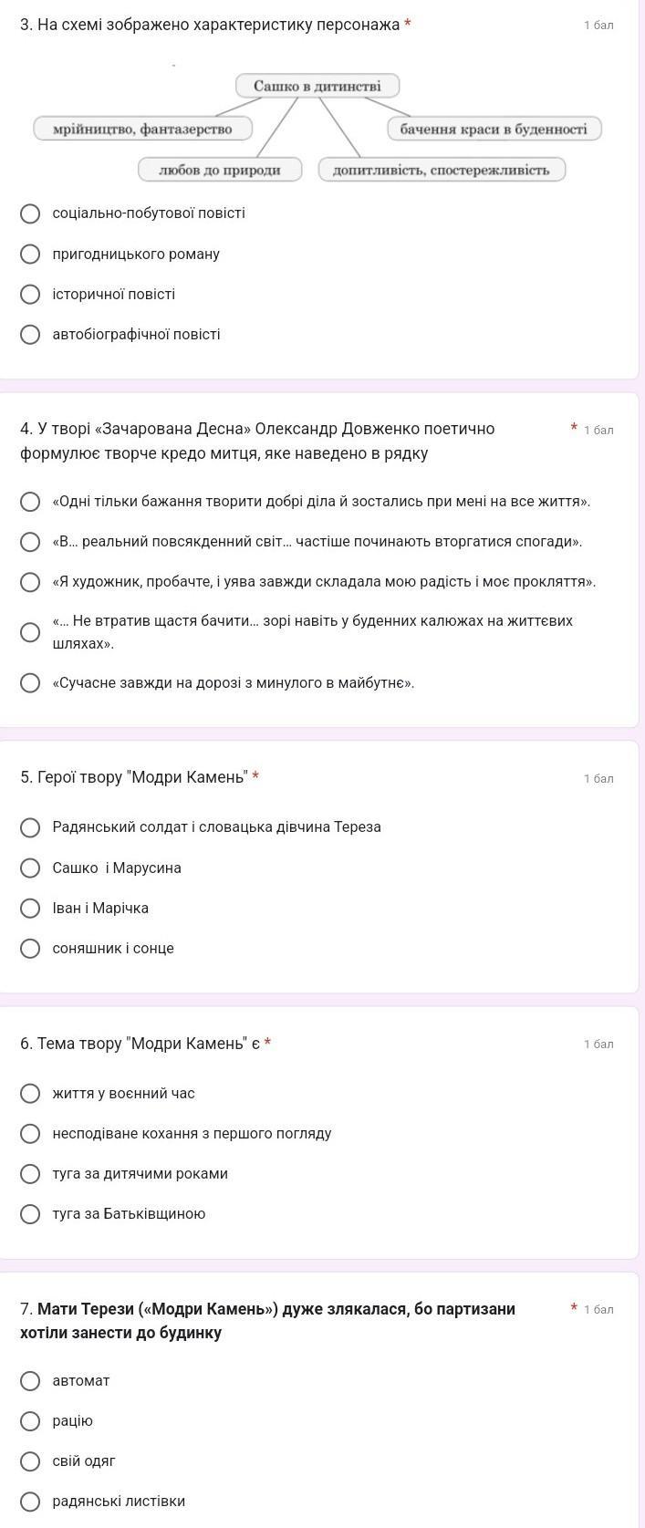
Task: Select 'туга за Батьківщиною' option
Action: [30, 1214]
